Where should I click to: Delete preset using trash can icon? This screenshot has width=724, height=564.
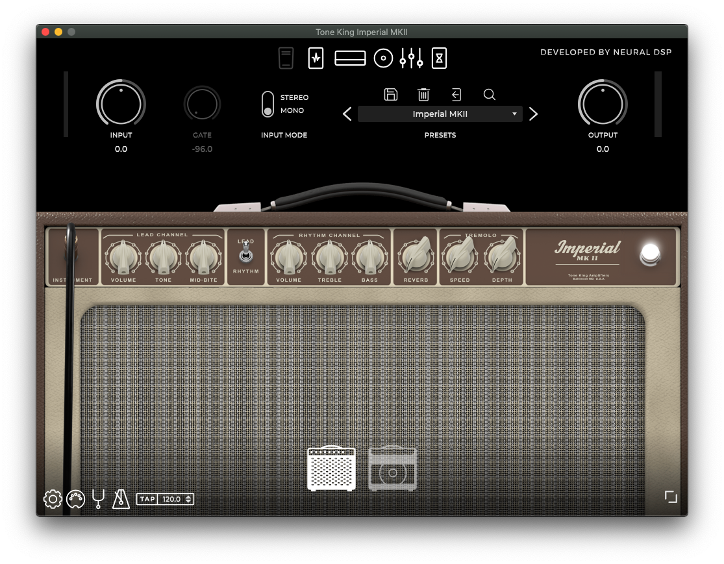click(423, 95)
